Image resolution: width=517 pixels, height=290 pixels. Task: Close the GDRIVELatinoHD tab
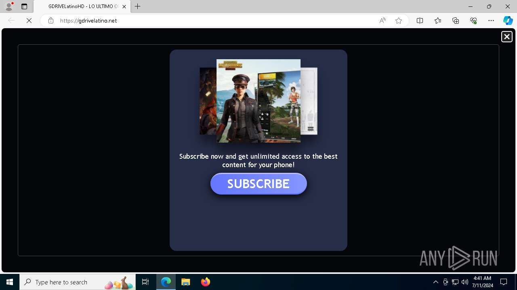click(x=124, y=6)
